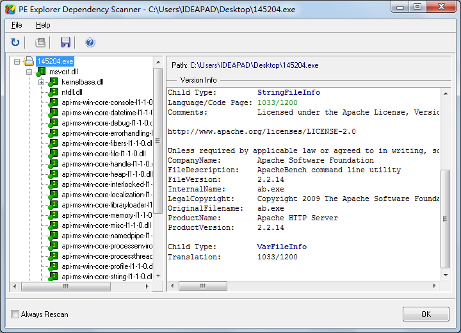This screenshot has width=461, height=333.
Task: Click icon of api-ms-win-core-libraryloader entry
Action: tap(53, 205)
